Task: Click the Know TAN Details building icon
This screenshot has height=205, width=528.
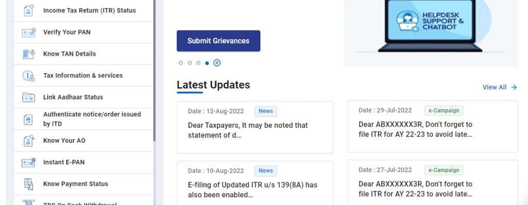Action: point(29,54)
